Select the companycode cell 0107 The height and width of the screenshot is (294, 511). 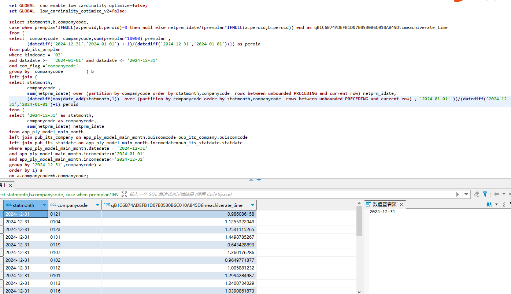(75, 253)
